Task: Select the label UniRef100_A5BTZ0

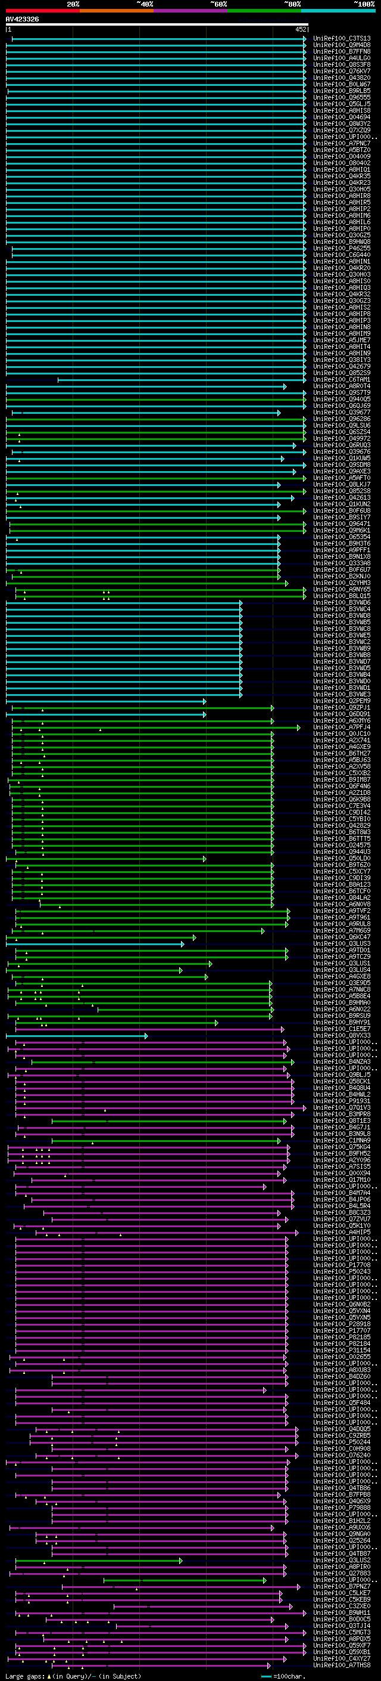Action: (342, 150)
